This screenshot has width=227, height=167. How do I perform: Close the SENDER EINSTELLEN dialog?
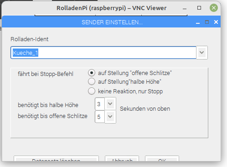coord(216,22)
